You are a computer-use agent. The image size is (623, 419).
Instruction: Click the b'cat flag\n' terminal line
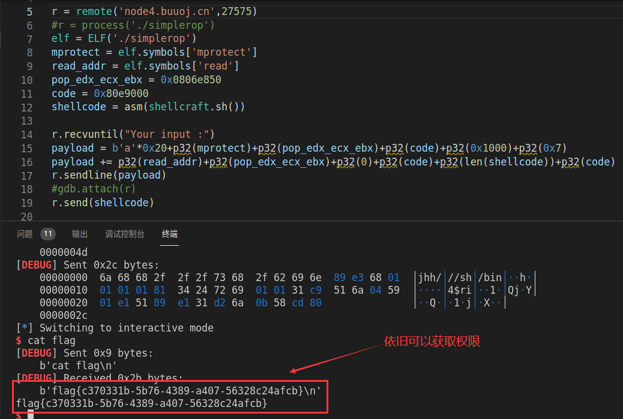pyautogui.click(x=78, y=366)
